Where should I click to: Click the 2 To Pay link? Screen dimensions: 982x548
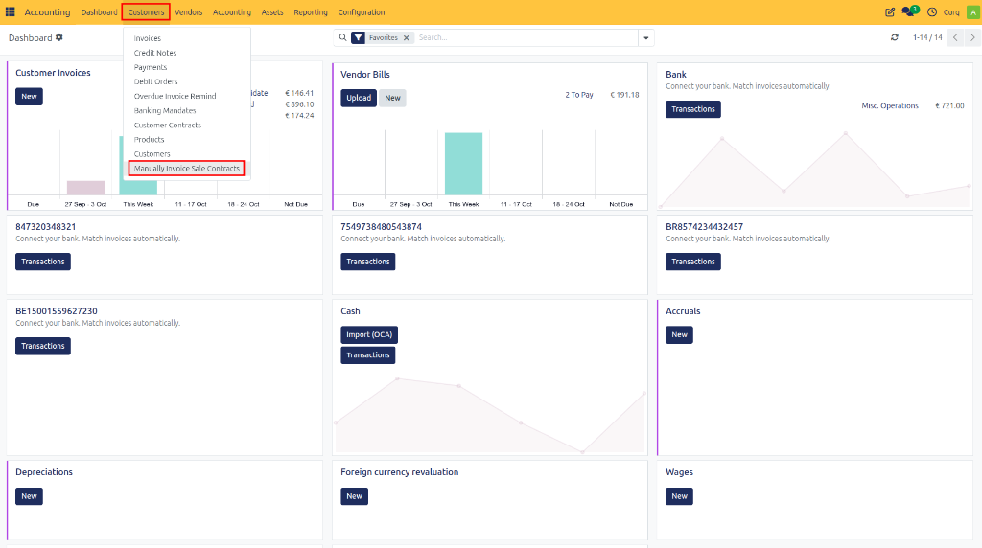tap(578, 95)
